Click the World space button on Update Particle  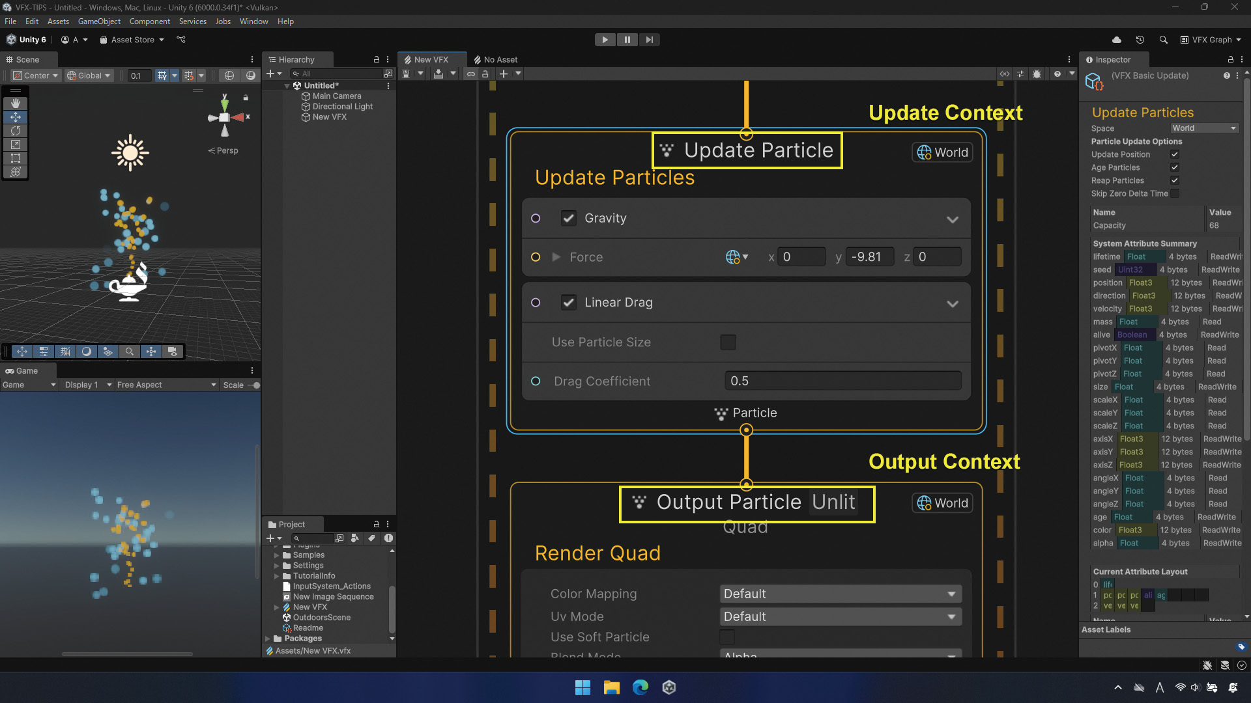(x=942, y=152)
